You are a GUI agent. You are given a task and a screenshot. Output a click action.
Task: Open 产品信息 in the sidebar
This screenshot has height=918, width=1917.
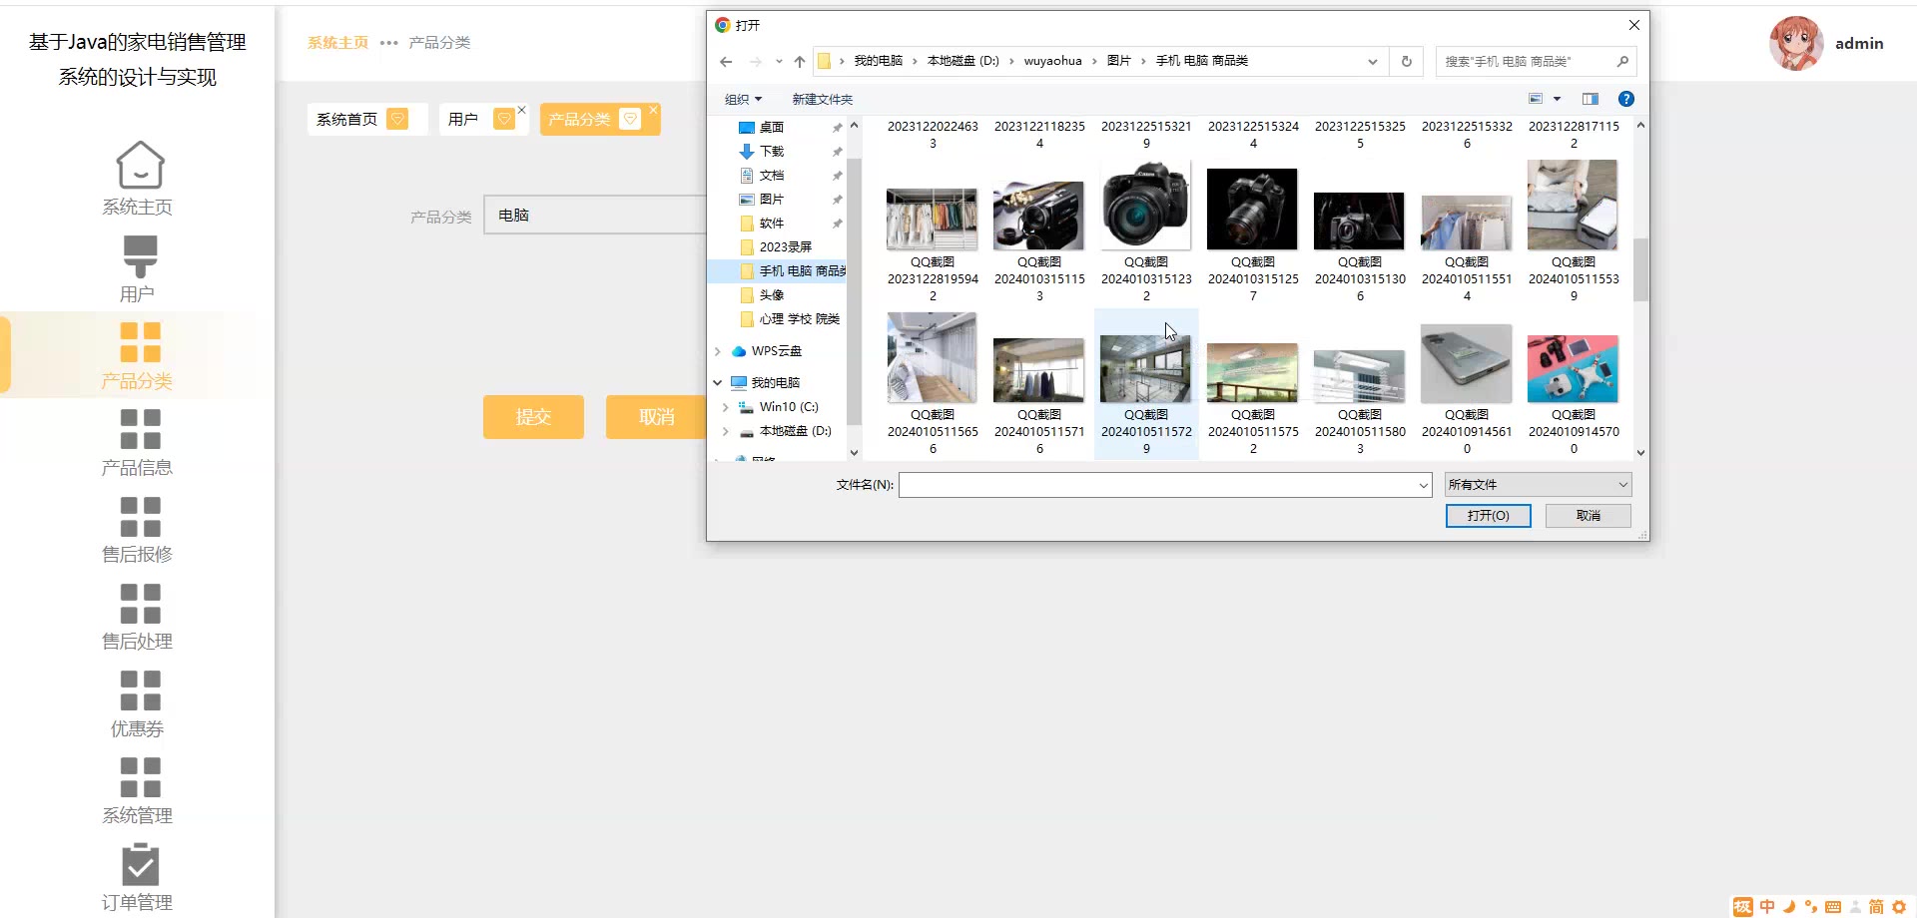point(140,429)
